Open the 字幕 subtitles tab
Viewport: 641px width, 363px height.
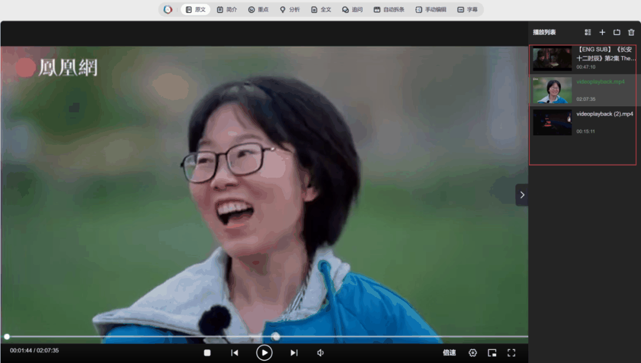coord(468,10)
